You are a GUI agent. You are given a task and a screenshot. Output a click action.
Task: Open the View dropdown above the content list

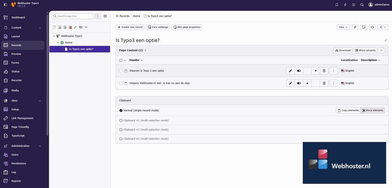point(342,27)
